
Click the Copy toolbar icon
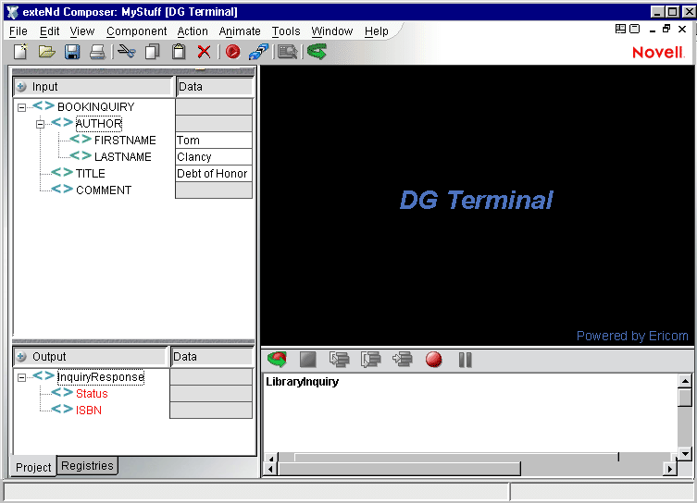click(153, 52)
